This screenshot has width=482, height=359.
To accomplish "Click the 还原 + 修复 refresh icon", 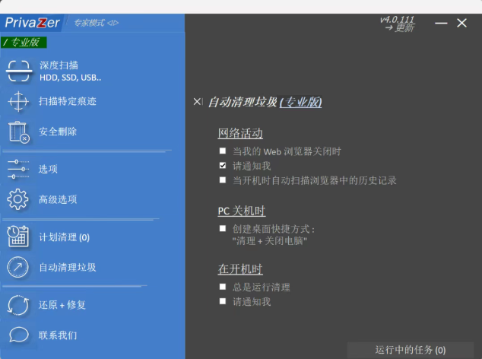I will (19, 304).
